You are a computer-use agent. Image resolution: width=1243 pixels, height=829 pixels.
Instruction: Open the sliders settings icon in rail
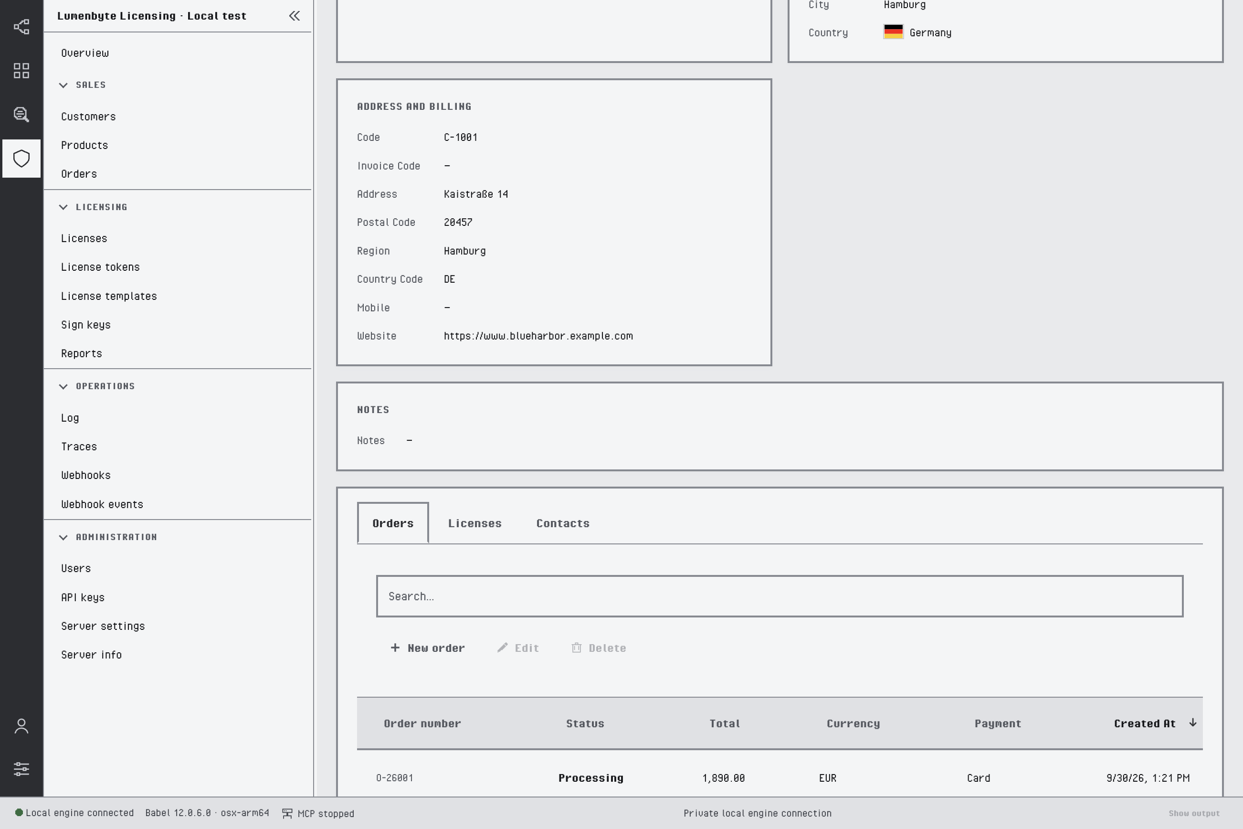pyautogui.click(x=21, y=769)
